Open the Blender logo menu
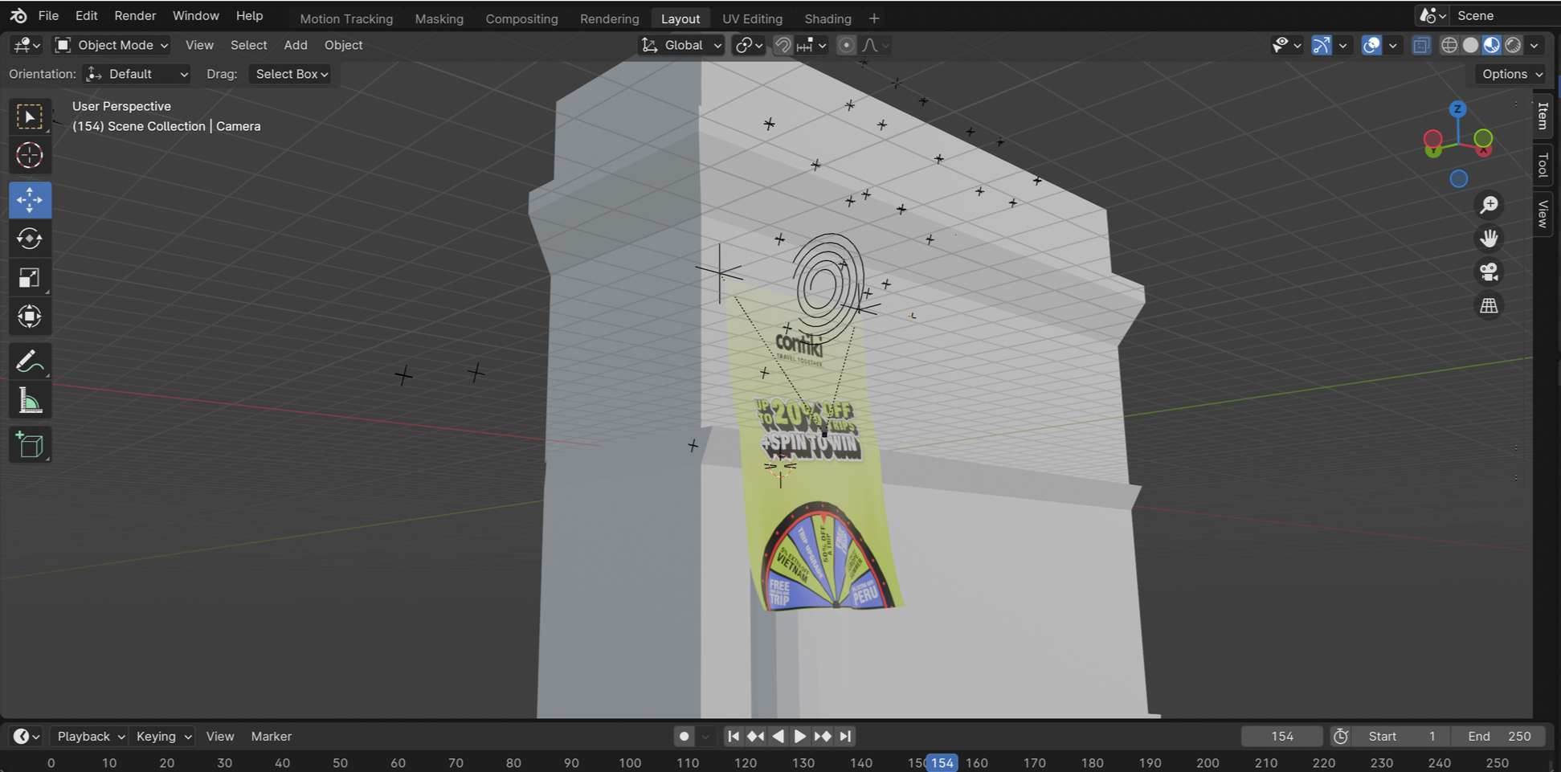The width and height of the screenshot is (1561, 772). tap(18, 15)
